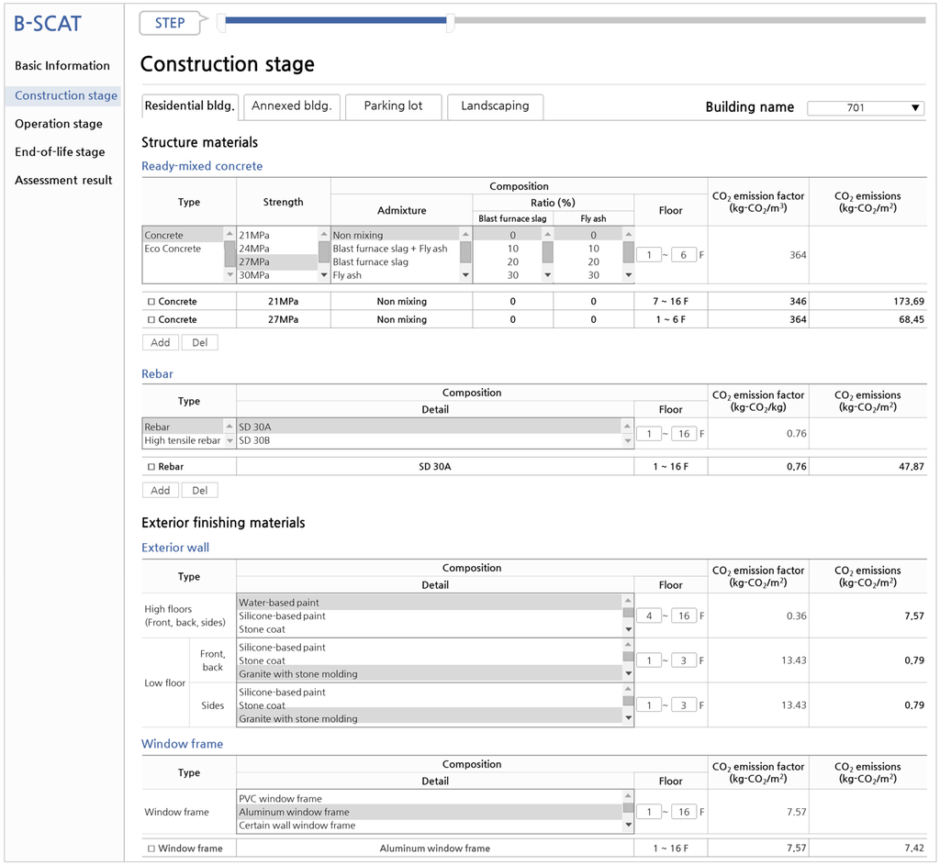Open Operation stage in the sidebar
The width and height of the screenshot is (940, 865).
(59, 124)
